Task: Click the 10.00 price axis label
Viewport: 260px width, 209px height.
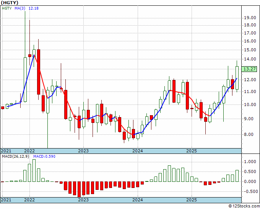Action: 250,104
